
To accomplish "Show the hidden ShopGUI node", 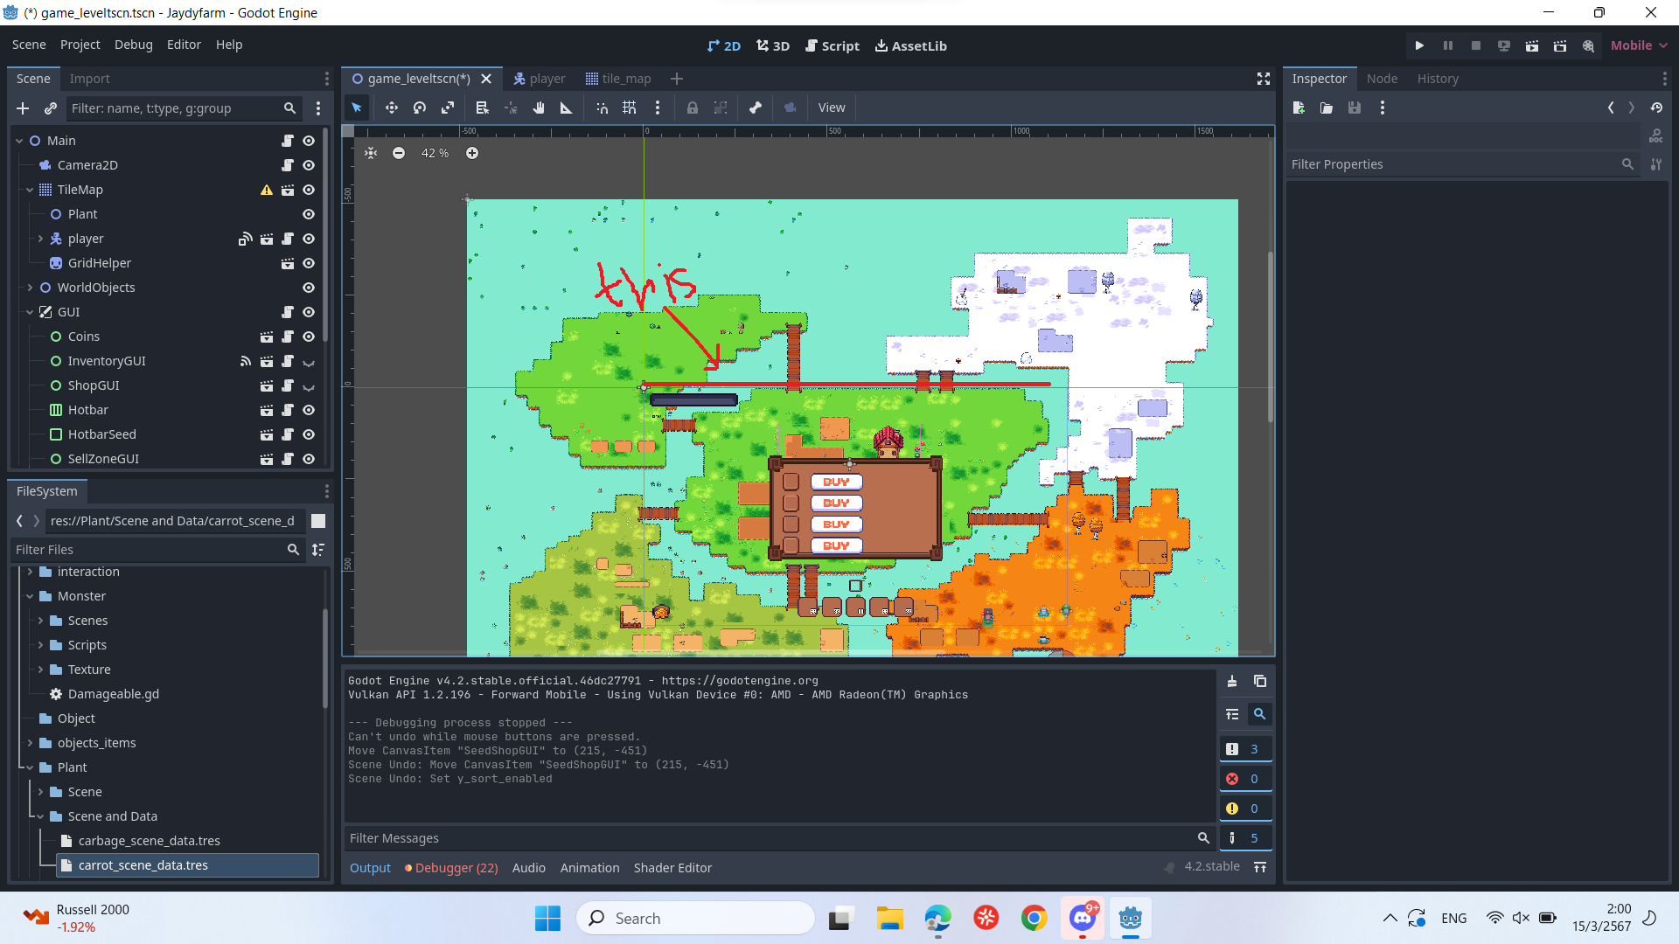I will [x=309, y=385].
